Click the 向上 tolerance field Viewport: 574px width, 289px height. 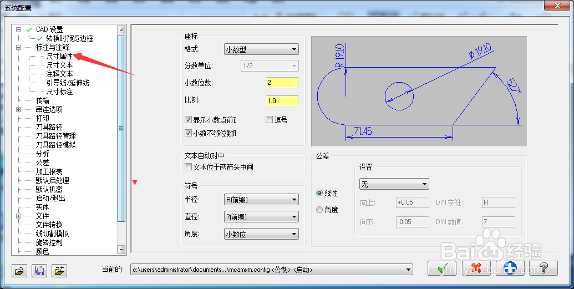412,202
